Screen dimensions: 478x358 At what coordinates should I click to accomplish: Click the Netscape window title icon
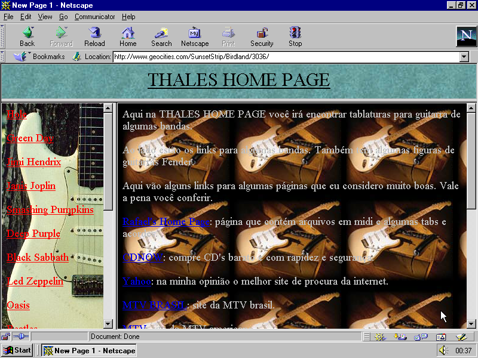(5, 5)
